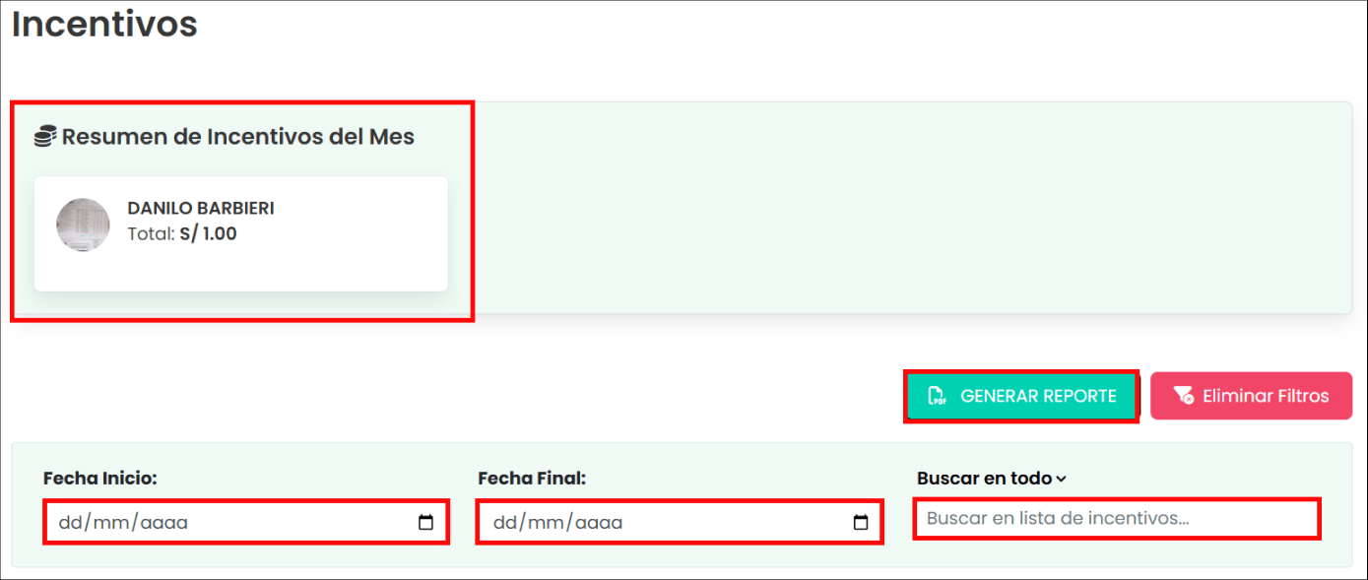Click Danilo Barbieri's profile avatar

point(83,225)
